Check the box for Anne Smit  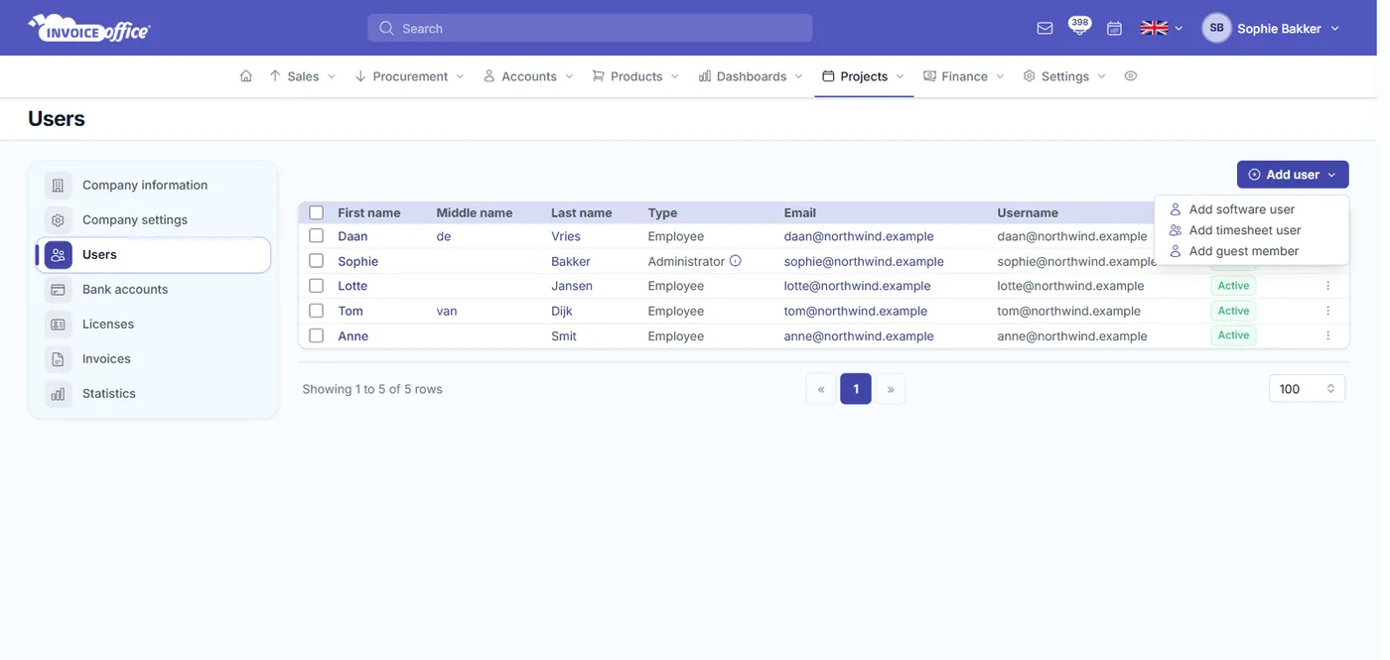(x=316, y=335)
